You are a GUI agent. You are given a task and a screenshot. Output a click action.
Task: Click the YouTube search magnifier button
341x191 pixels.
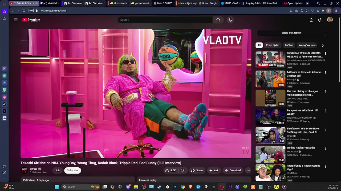218,20
